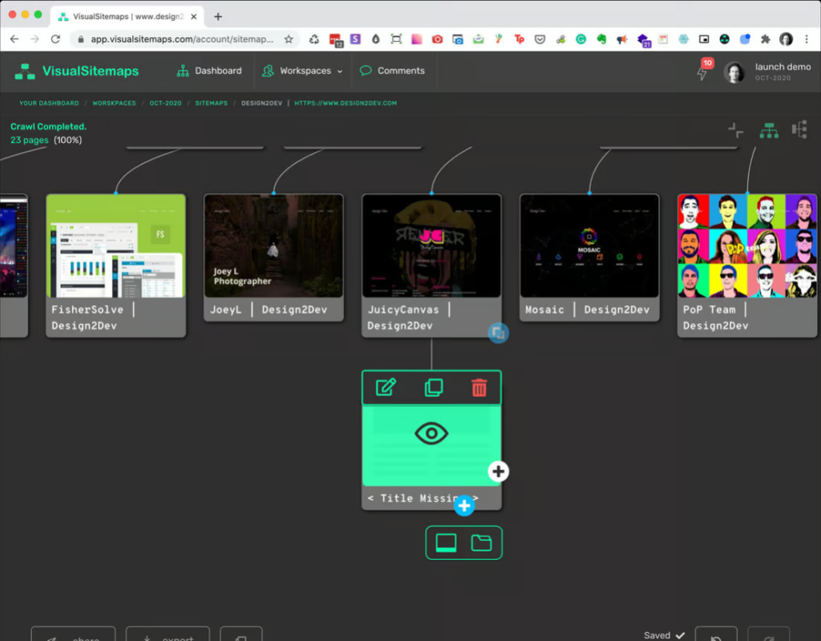Open the Comments section
821x641 pixels.
pos(392,71)
